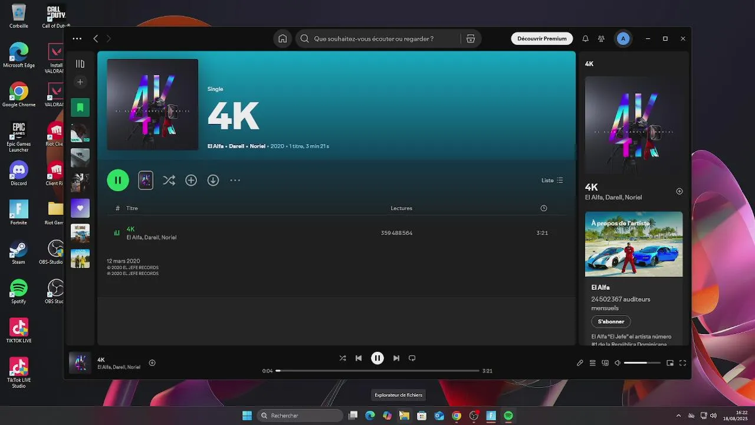Open Darell artist link in header
Viewport: 755px width, 425px height.
237,146
